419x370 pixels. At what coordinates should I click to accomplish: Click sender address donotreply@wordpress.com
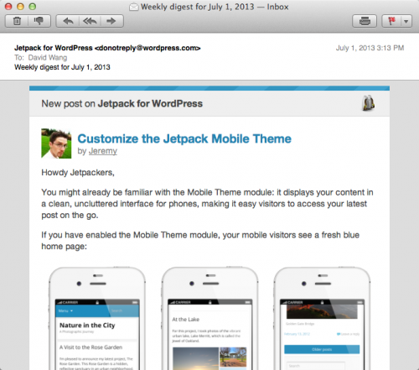147,48
